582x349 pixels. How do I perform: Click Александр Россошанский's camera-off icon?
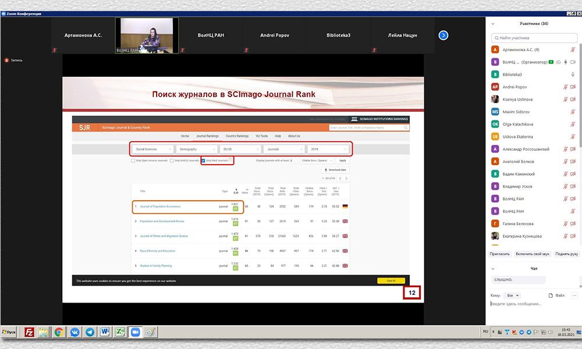(573, 149)
